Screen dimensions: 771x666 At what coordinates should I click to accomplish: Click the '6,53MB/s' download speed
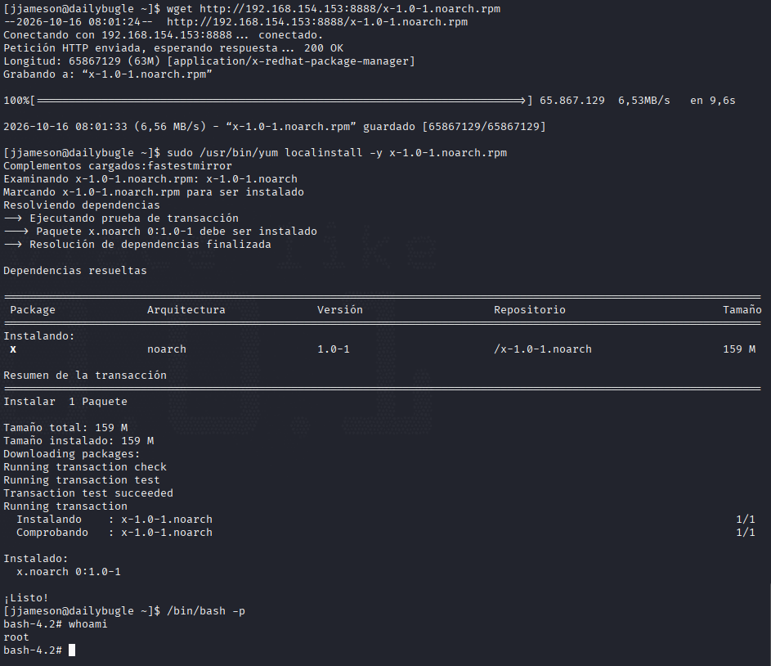643,101
